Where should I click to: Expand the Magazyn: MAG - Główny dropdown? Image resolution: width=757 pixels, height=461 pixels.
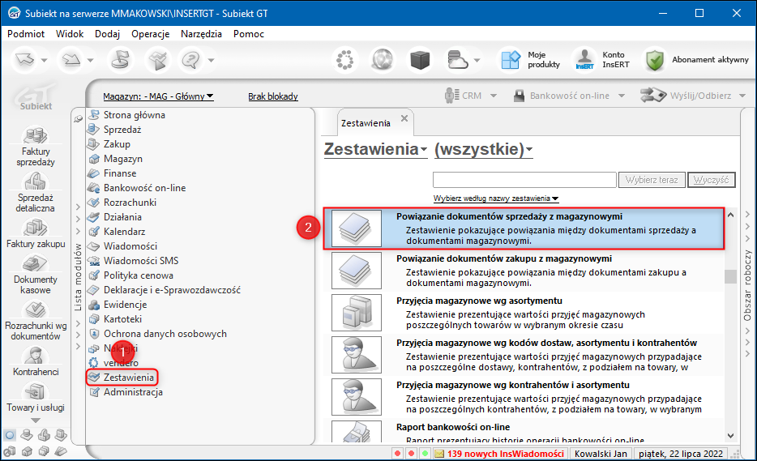point(158,96)
